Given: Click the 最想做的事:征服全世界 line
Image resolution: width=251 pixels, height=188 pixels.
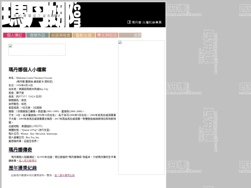Looking at the screenshot, I should click(24, 141).
